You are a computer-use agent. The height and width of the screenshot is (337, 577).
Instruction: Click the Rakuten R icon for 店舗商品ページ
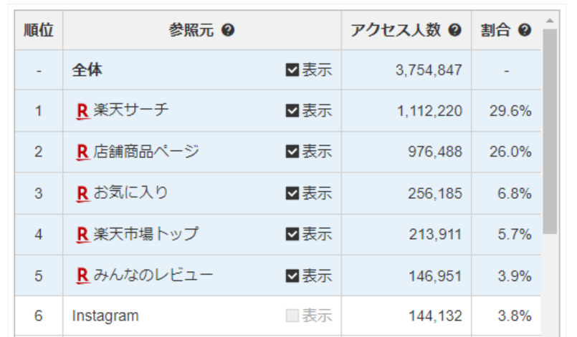click(82, 152)
